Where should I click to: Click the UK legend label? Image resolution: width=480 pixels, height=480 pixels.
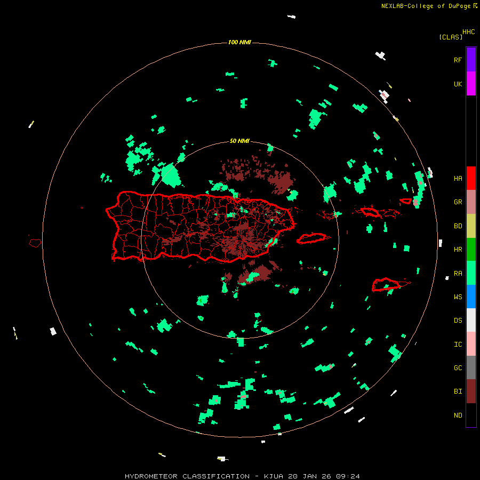(458, 84)
